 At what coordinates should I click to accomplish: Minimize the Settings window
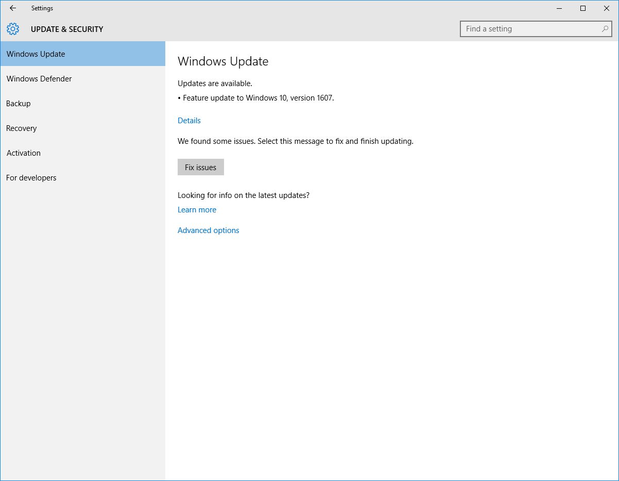(559, 8)
